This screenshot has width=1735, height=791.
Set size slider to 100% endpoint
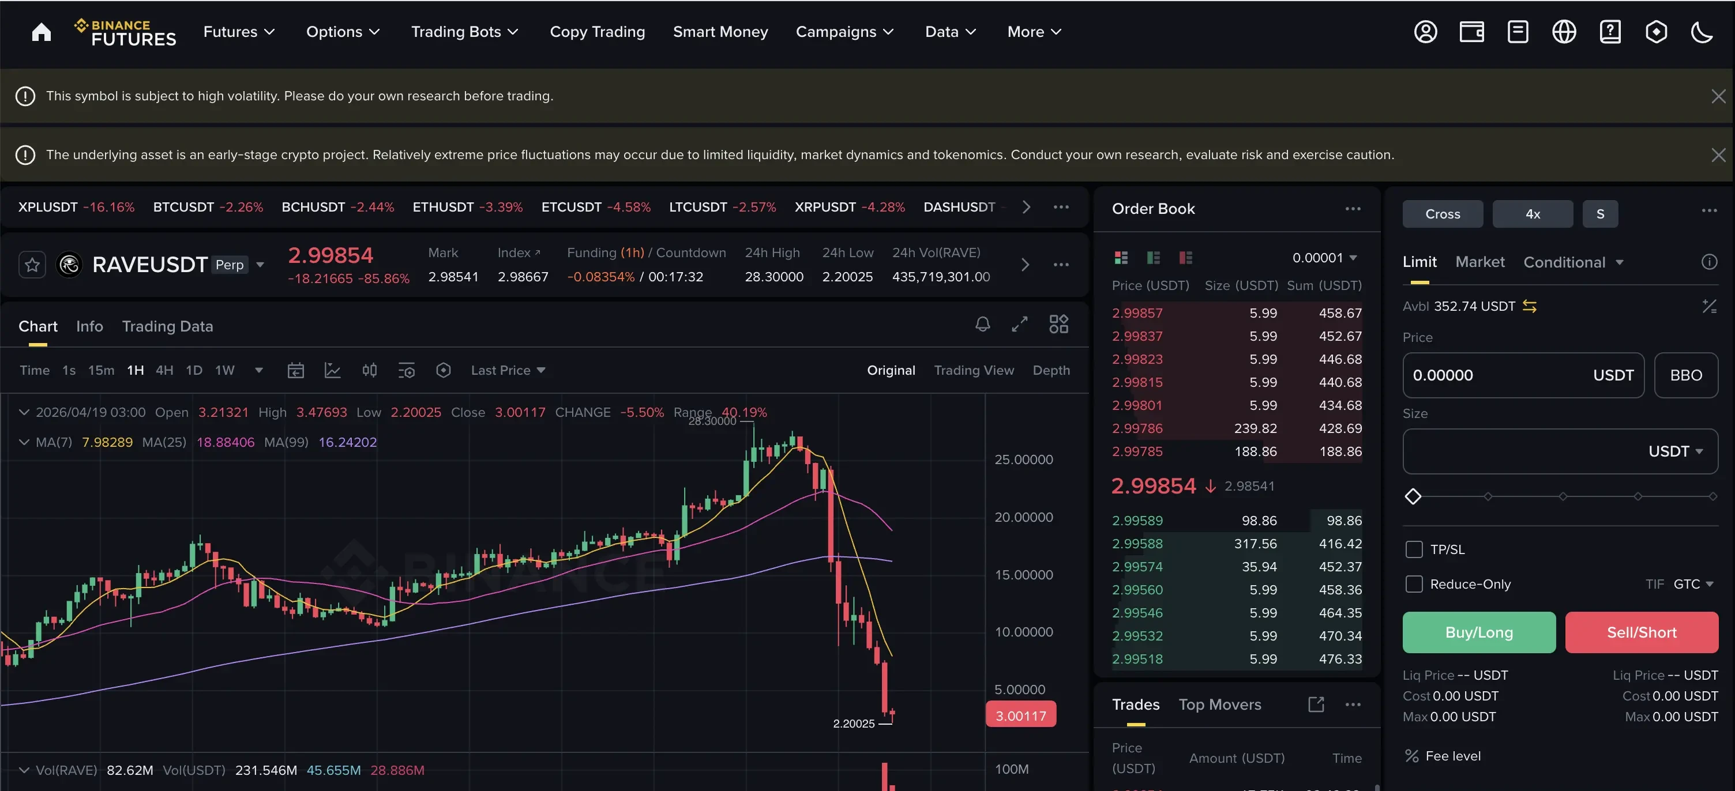[1712, 497]
